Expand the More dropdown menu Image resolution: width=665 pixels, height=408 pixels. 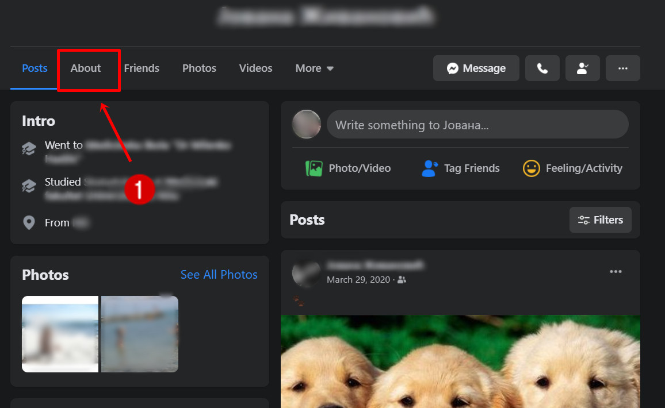coord(314,68)
